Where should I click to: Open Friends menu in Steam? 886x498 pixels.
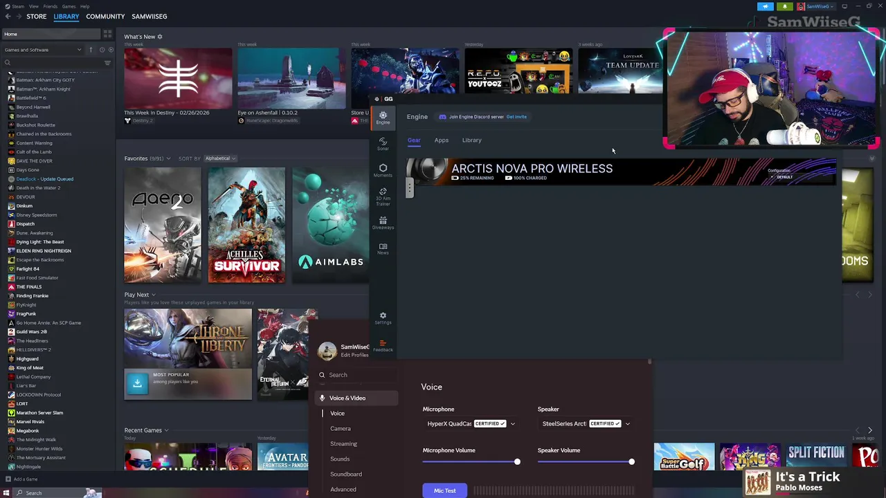[x=51, y=6]
